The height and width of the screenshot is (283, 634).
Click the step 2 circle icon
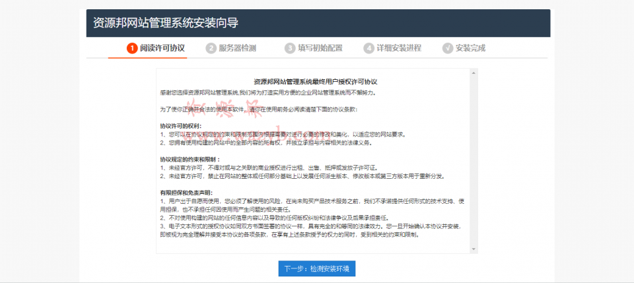211,48
